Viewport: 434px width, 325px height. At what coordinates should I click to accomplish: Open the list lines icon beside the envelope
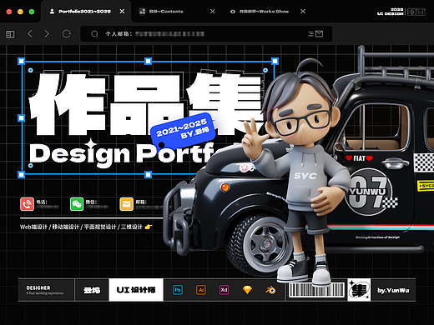click(311, 34)
